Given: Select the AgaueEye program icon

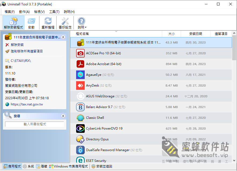Looking at the screenshot, I should coord(80,75).
